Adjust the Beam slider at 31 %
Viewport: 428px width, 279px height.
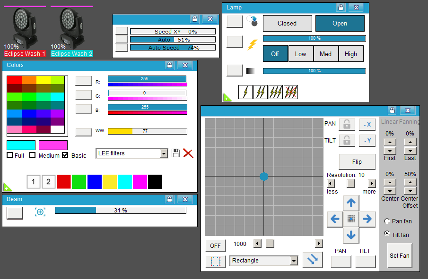121,211
